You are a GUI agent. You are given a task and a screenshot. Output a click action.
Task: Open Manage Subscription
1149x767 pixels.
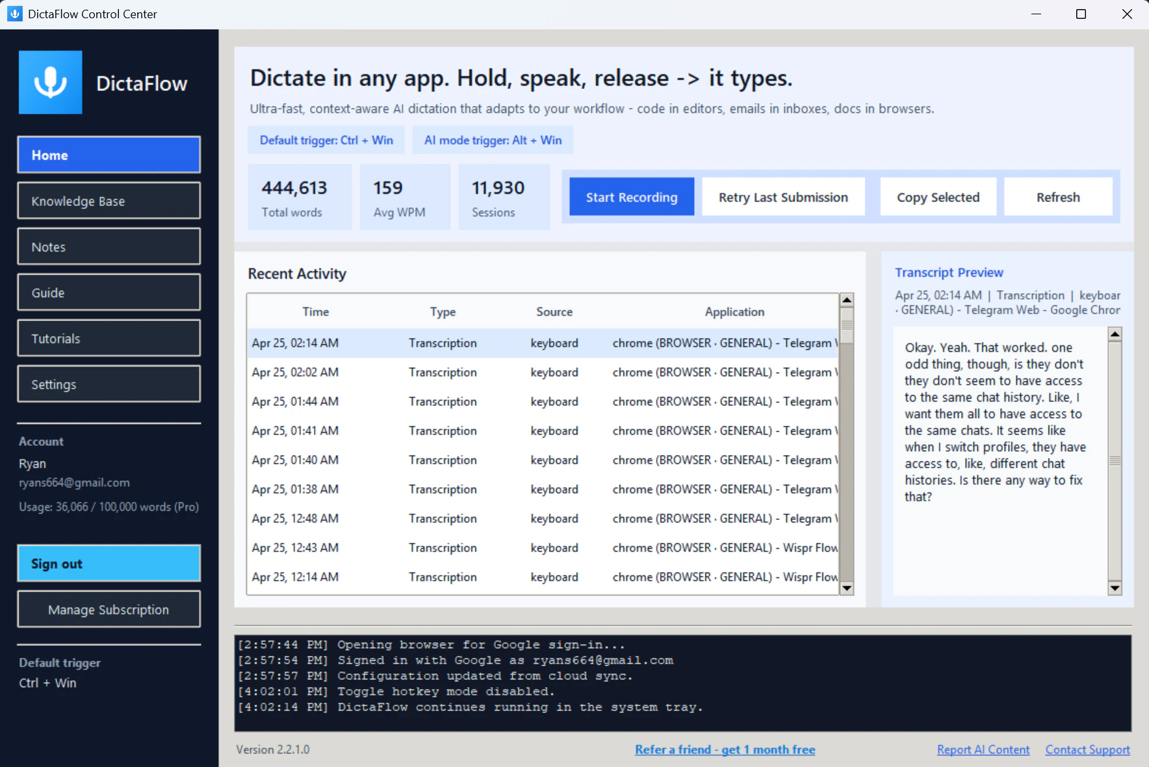[x=109, y=609]
